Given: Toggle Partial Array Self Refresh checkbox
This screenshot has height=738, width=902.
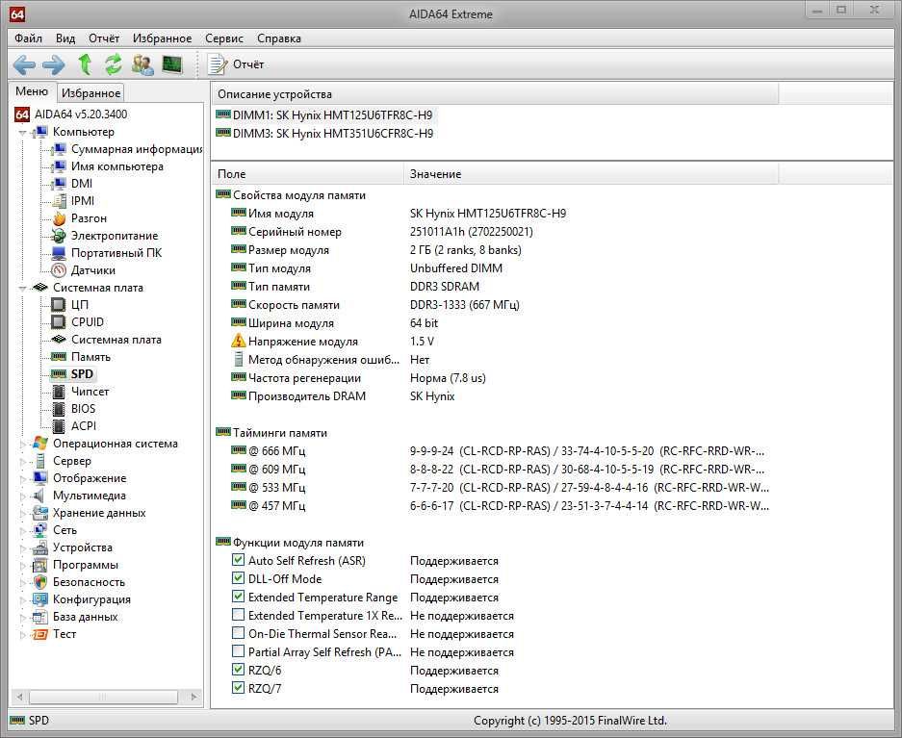Looking at the screenshot, I should click(x=238, y=651).
